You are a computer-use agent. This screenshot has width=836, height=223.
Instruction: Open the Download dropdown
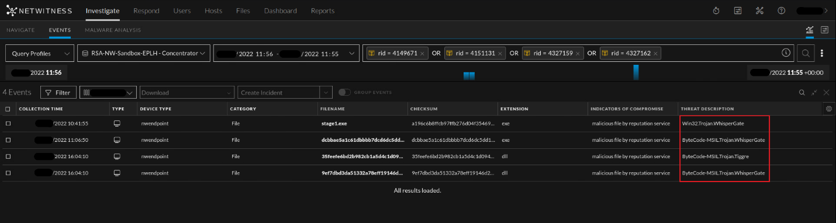pyautogui.click(x=187, y=92)
